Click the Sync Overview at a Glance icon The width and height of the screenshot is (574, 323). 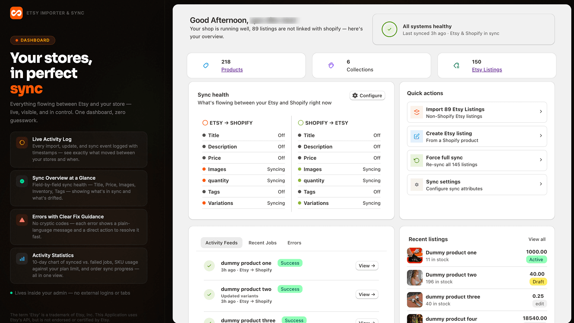22,182
